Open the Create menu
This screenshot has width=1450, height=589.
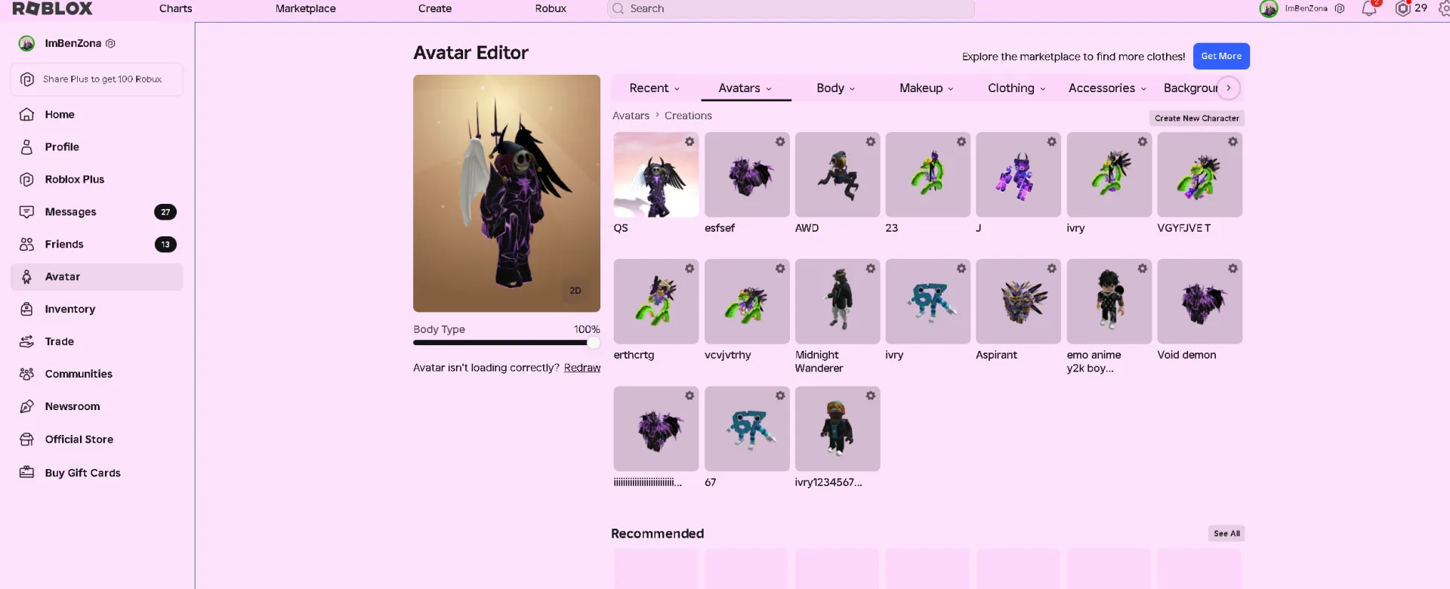tap(435, 8)
